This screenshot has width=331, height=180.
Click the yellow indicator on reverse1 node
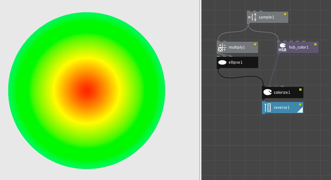point(301,105)
